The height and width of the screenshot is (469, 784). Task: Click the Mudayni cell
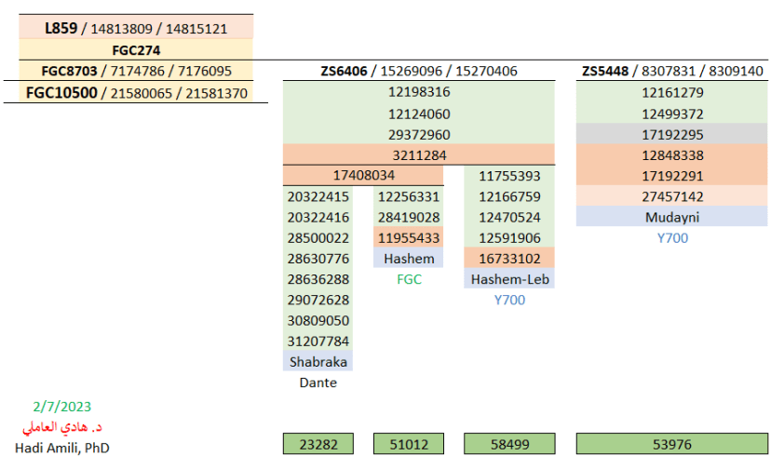[x=672, y=217]
